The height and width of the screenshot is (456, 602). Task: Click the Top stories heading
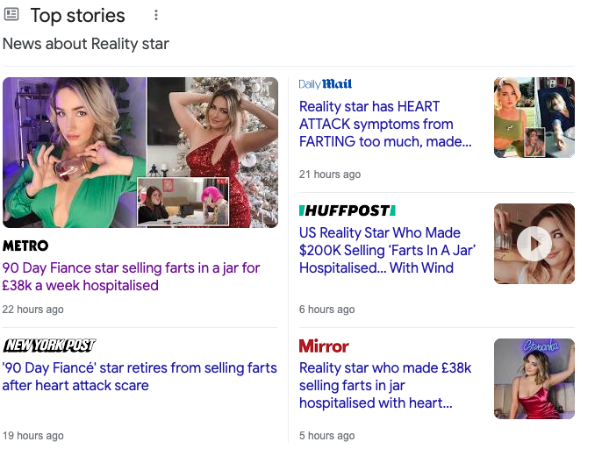pyautogui.click(x=77, y=16)
